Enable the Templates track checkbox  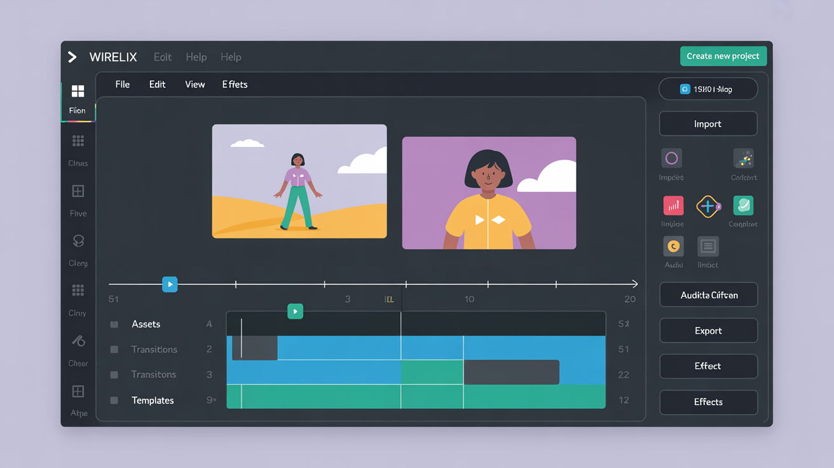point(114,401)
